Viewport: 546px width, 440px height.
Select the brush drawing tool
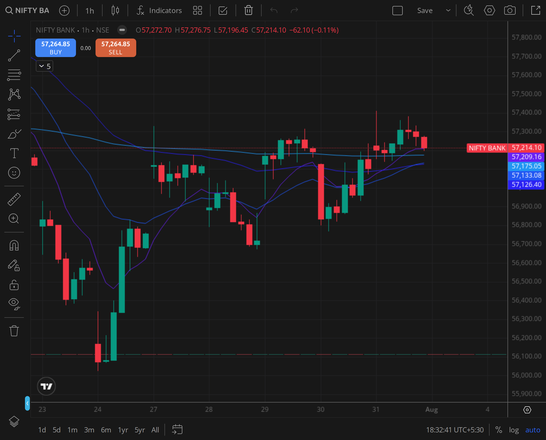click(14, 134)
